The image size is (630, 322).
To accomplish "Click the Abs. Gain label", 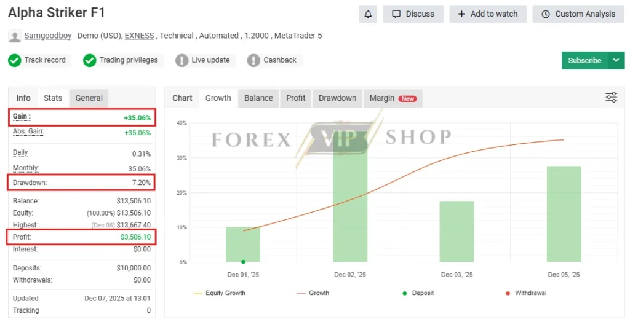I will pos(28,132).
